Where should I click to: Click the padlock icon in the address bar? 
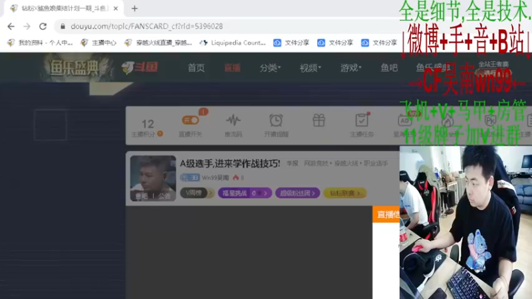tap(63, 27)
